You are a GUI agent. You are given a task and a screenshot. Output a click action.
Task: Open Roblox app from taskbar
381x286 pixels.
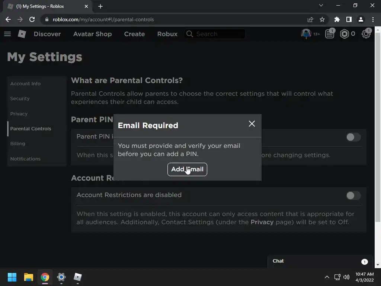tap(78, 277)
